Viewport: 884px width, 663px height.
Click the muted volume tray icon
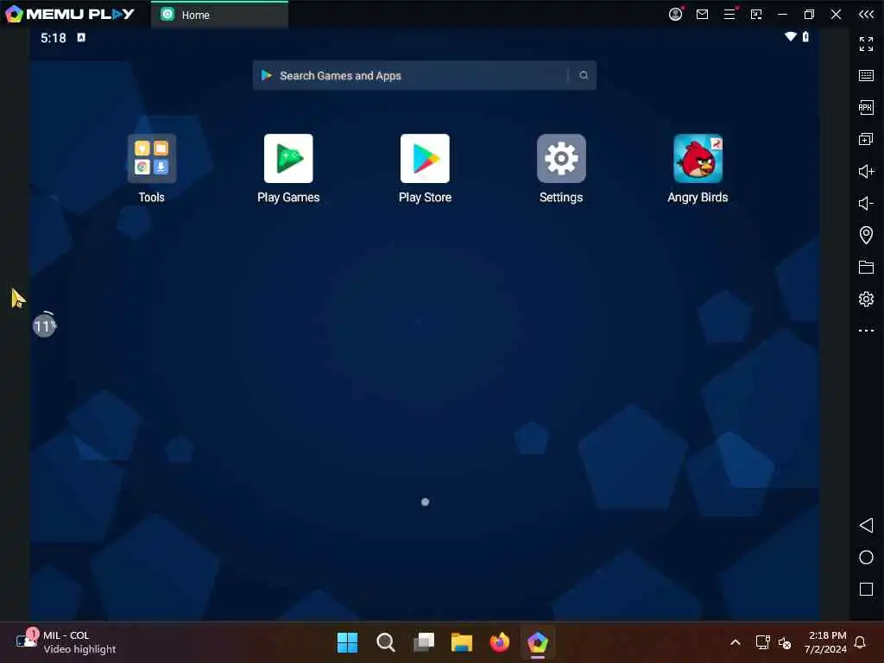point(785,642)
